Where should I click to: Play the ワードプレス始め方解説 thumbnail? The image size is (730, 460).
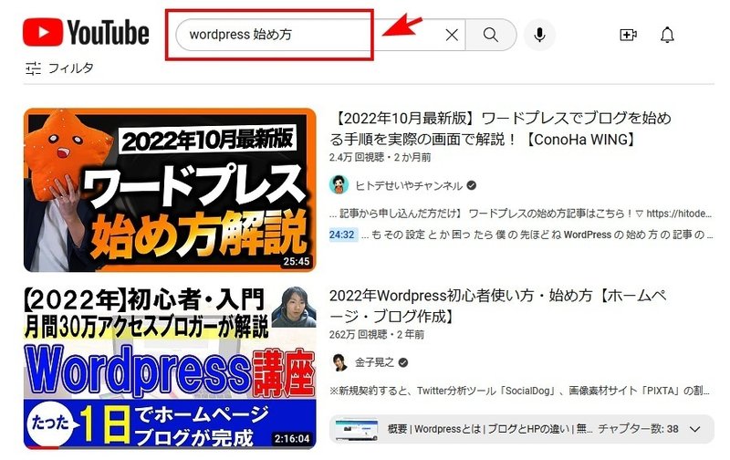(x=170, y=190)
